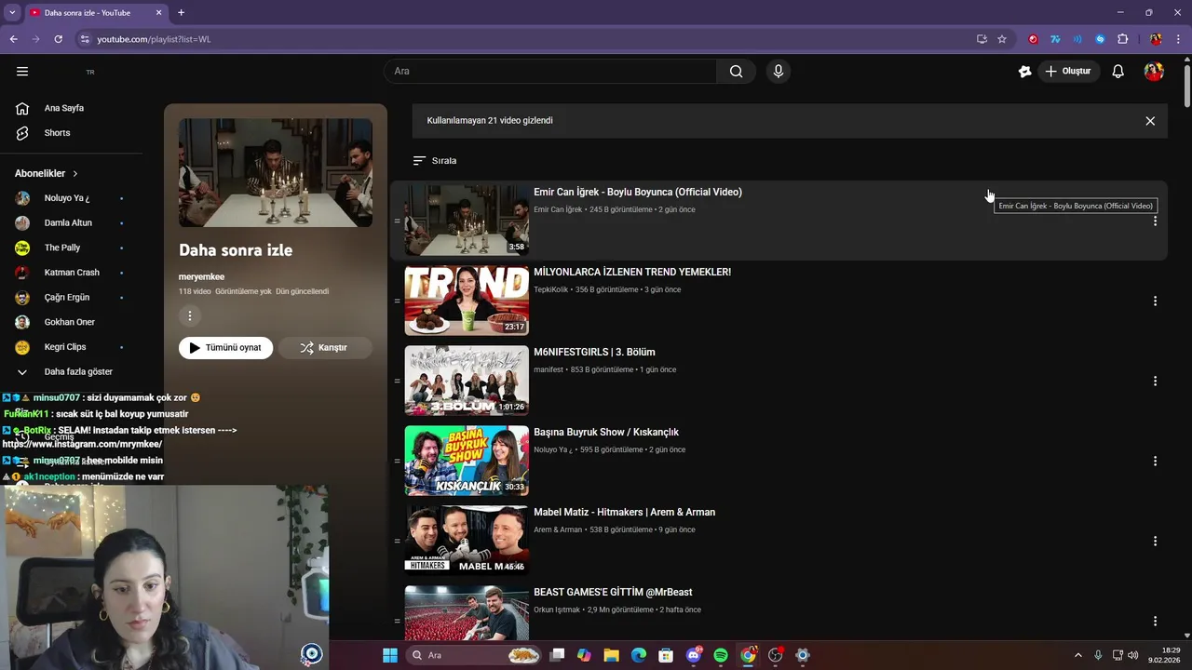Expand the Abonelikler section chevron
The image size is (1192, 670).
(75, 174)
